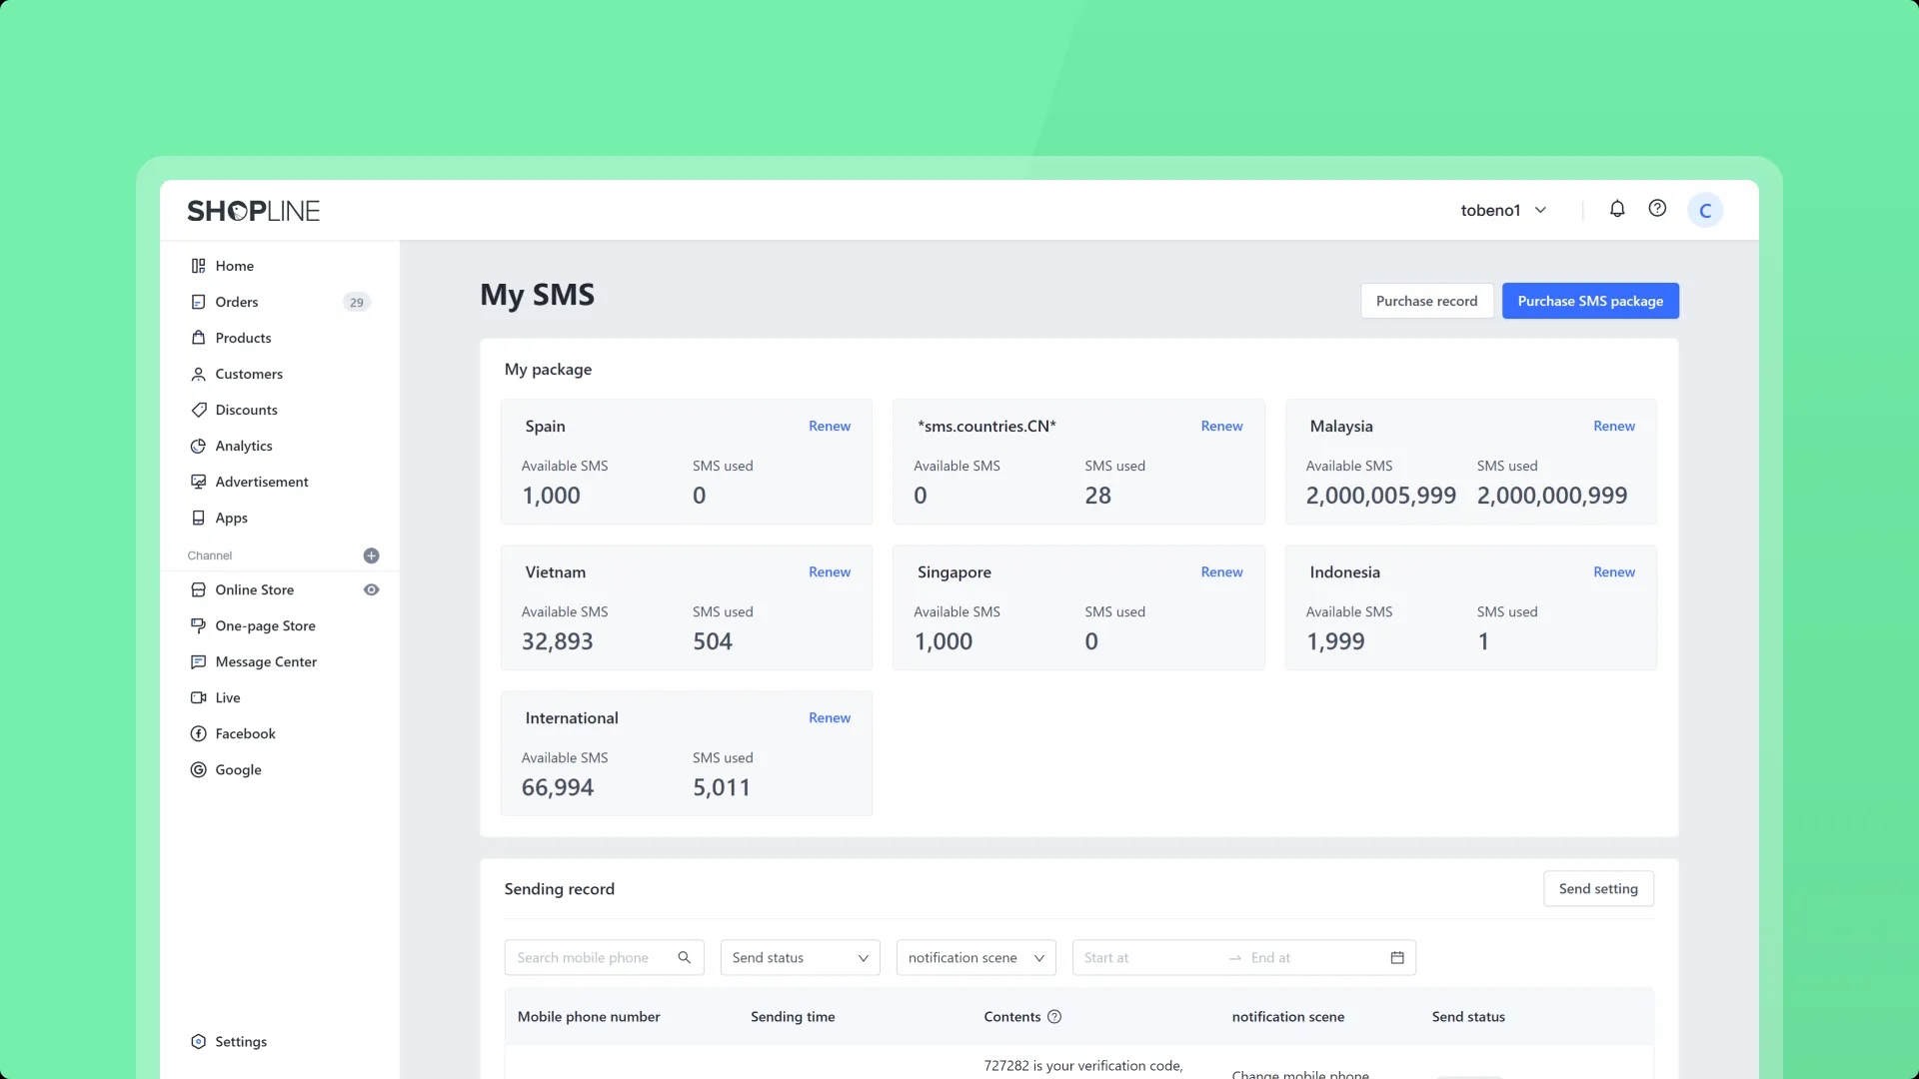1919x1079 pixels.
Task: Click the Contents info tooltip icon
Action: [x=1054, y=1017]
